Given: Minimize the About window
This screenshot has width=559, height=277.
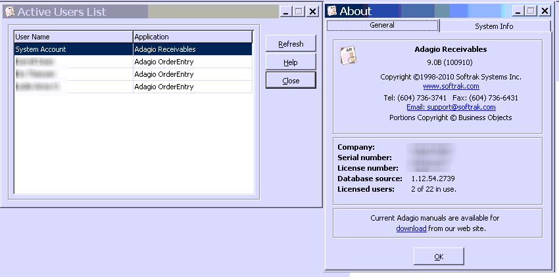Looking at the screenshot, I should click(x=518, y=11).
